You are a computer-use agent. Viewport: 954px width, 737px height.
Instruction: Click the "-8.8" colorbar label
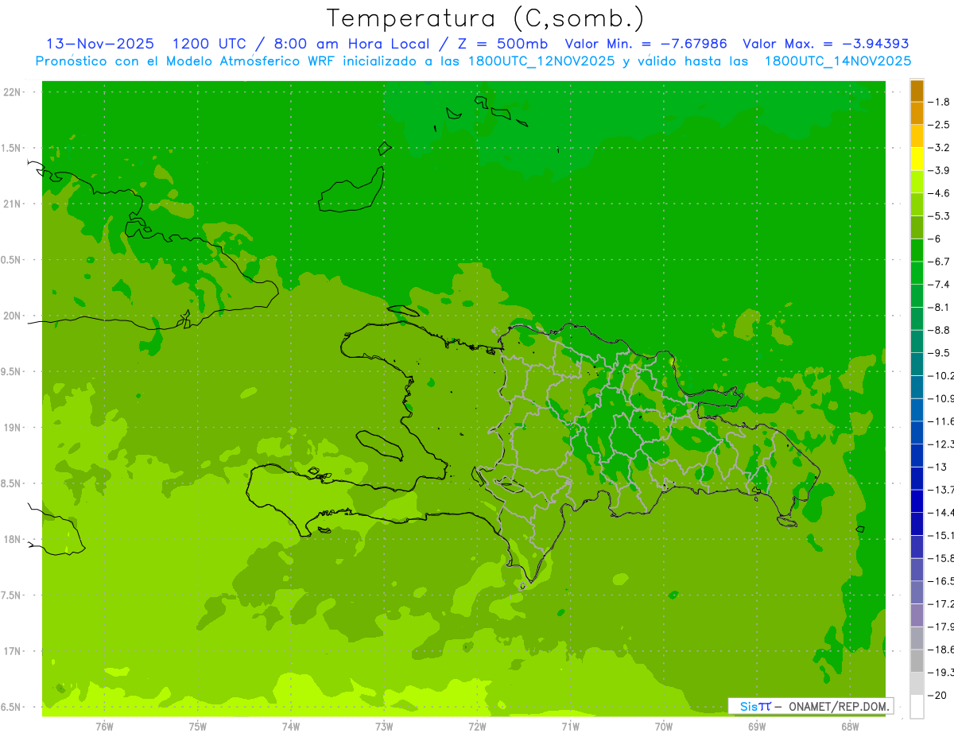939,331
